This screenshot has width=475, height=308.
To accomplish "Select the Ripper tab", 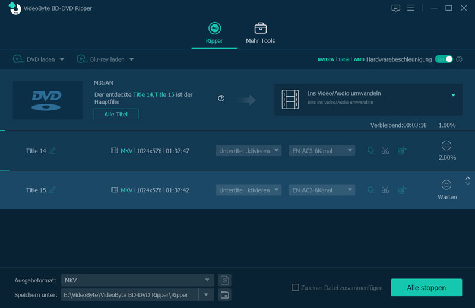I will [x=214, y=33].
